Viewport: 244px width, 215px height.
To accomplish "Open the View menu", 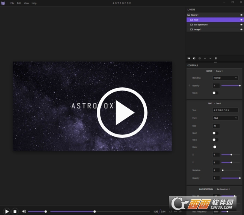I will (26, 3).
